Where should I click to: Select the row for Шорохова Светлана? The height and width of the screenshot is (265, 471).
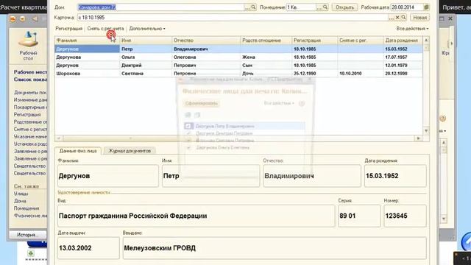pos(238,74)
